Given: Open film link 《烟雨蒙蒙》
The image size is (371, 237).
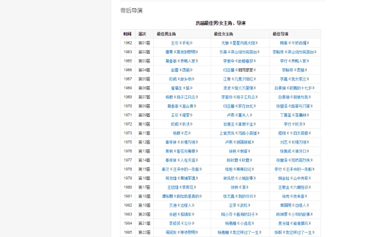Looking at the screenshot, I should [245, 70].
